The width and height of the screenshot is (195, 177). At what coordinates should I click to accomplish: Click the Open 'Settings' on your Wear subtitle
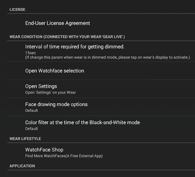click(50, 92)
